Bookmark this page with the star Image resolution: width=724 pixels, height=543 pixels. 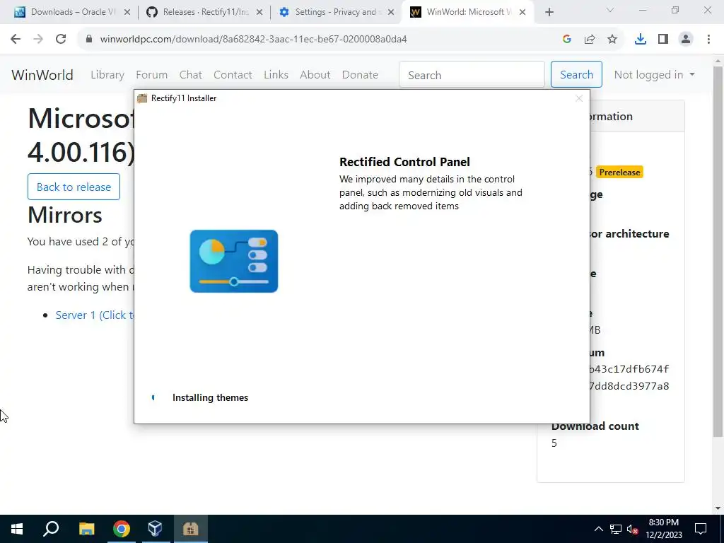612,40
